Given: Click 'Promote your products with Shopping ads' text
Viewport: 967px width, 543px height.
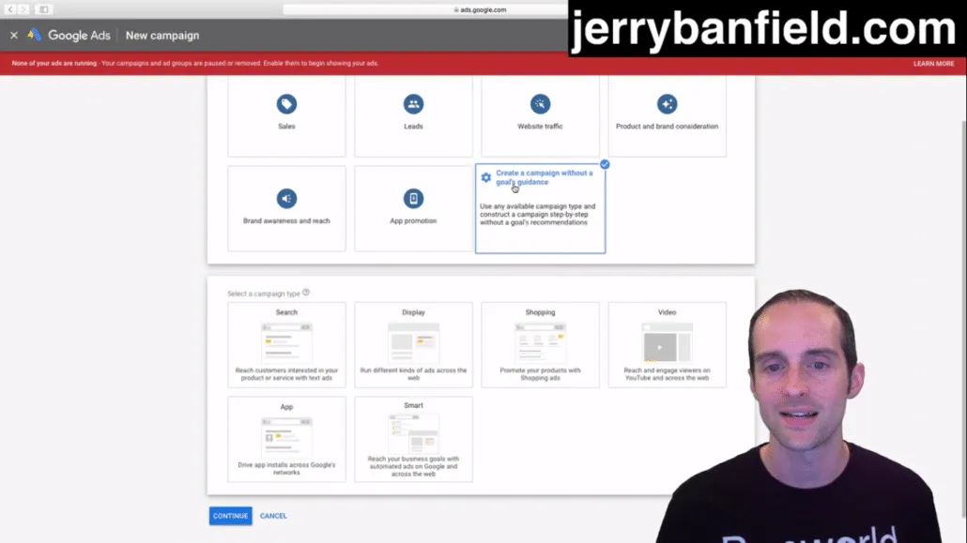Looking at the screenshot, I should [540, 374].
